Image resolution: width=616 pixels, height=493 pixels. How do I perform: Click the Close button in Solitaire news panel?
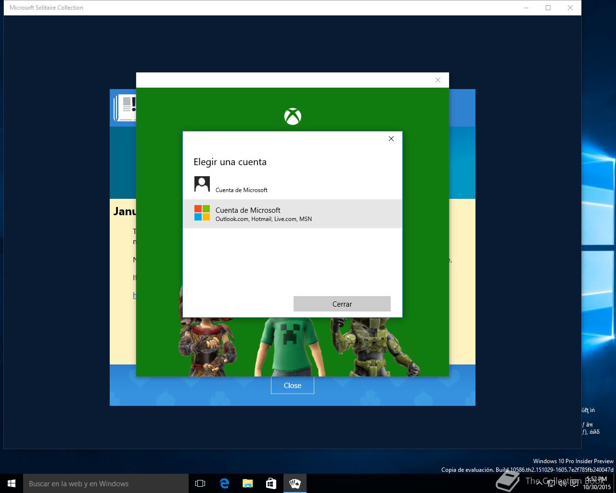293,385
